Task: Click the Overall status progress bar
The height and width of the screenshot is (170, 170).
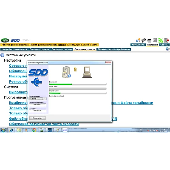Action: pyautogui.click(x=78, y=93)
